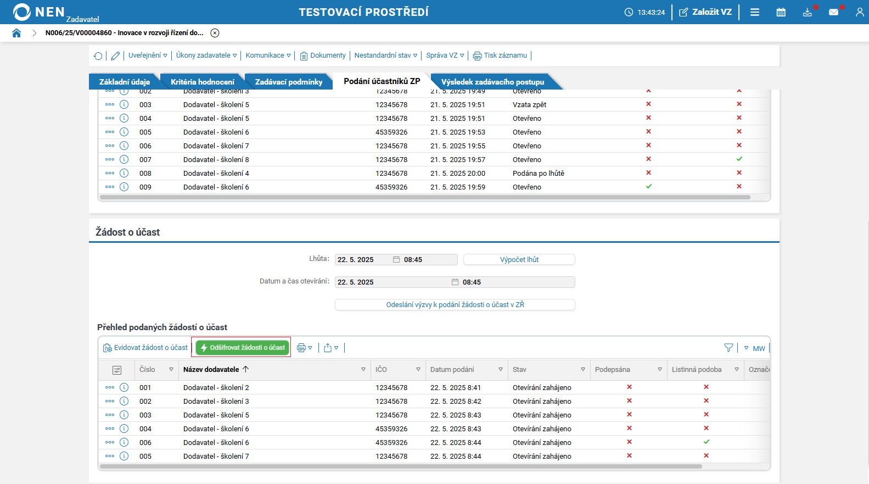
Task: Open filter dropdown on Stav column
Action: click(x=583, y=370)
